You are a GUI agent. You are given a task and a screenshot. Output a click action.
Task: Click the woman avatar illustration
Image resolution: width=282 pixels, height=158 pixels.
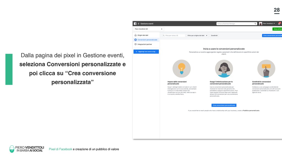point(224,69)
